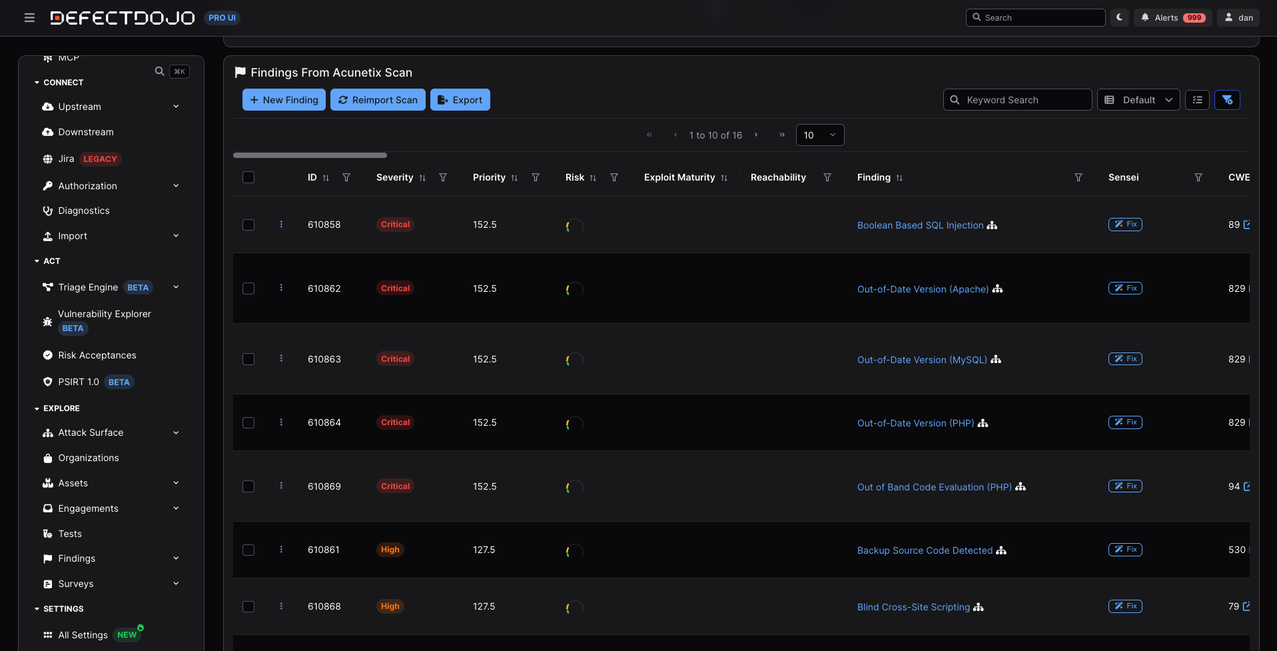
Task: Click the Organizations icon in sidebar
Action: pos(47,458)
